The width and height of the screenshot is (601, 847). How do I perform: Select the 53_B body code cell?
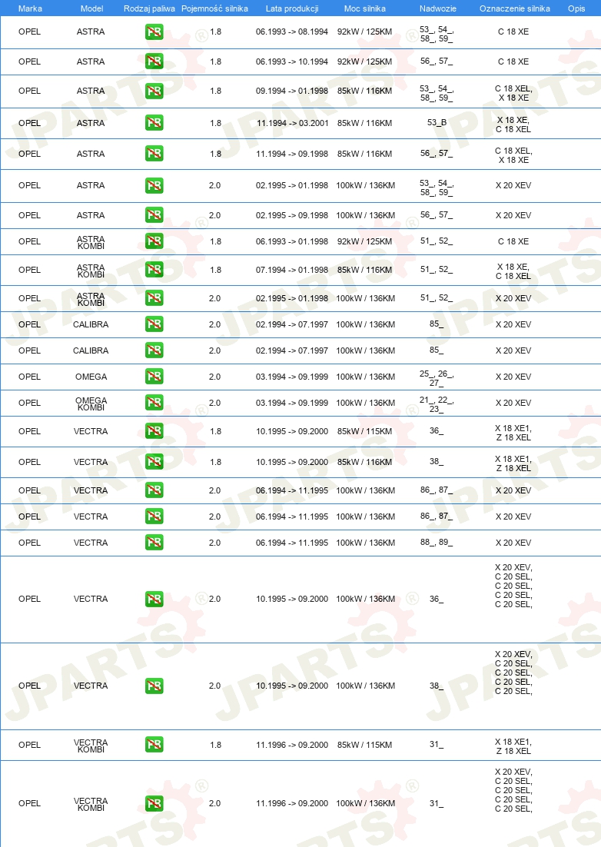tap(437, 123)
